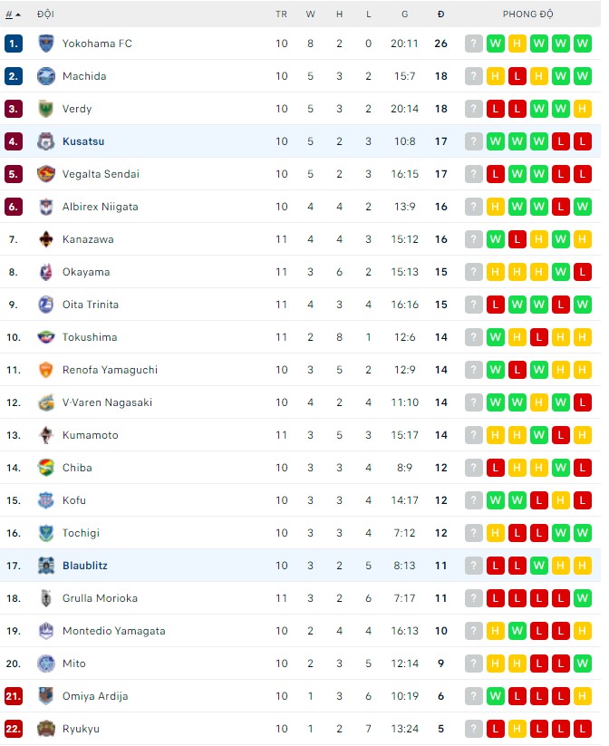This screenshot has width=609, height=746.
Task: Click the Ryukyu team crest icon
Action: pyautogui.click(x=46, y=729)
